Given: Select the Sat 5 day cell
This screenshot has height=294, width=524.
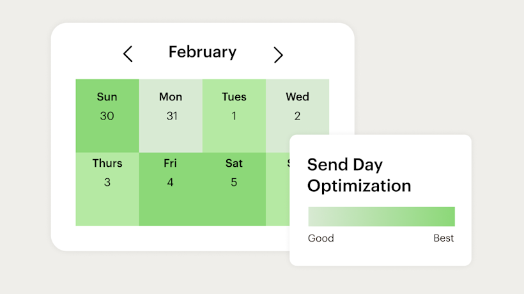Looking at the screenshot, I should tap(234, 189).
